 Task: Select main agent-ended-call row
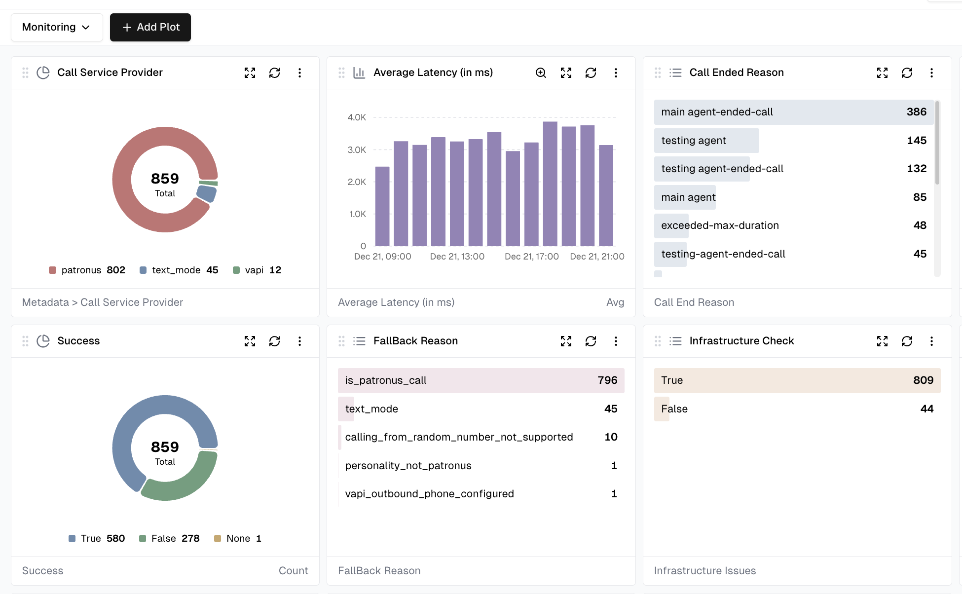click(793, 112)
